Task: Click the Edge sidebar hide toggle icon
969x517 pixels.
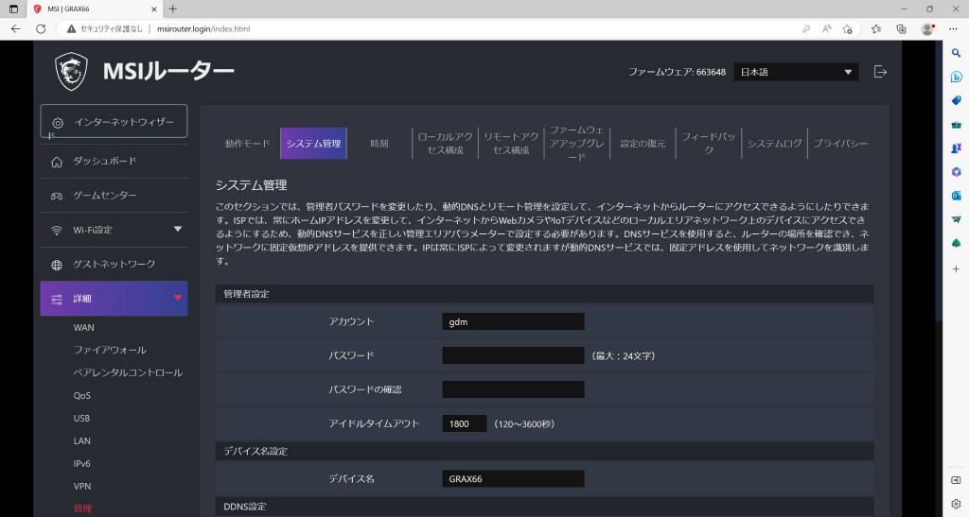Action: (x=956, y=480)
